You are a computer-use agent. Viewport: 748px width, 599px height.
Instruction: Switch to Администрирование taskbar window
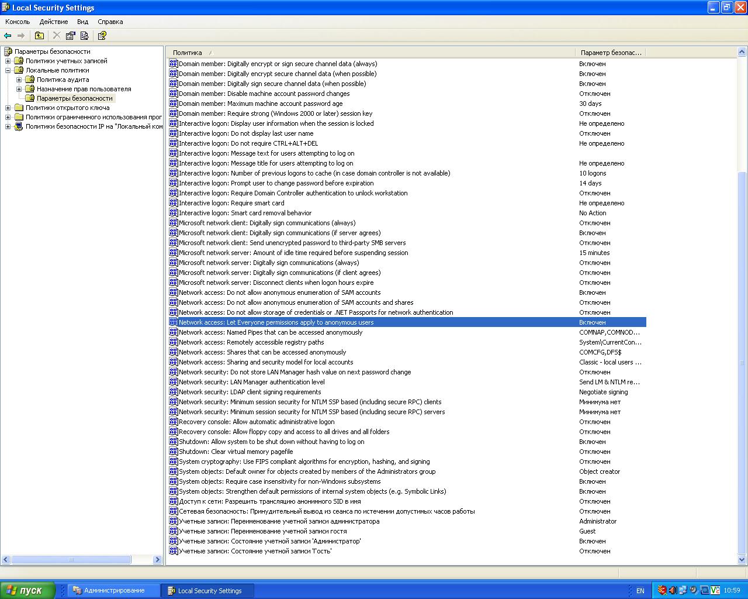pyautogui.click(x=114, y=590)
